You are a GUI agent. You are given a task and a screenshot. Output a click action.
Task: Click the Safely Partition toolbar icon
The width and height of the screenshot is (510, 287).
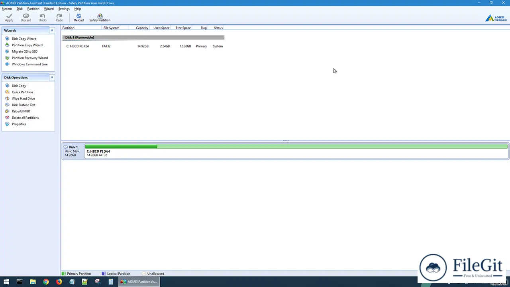click(x=100, y=16)
